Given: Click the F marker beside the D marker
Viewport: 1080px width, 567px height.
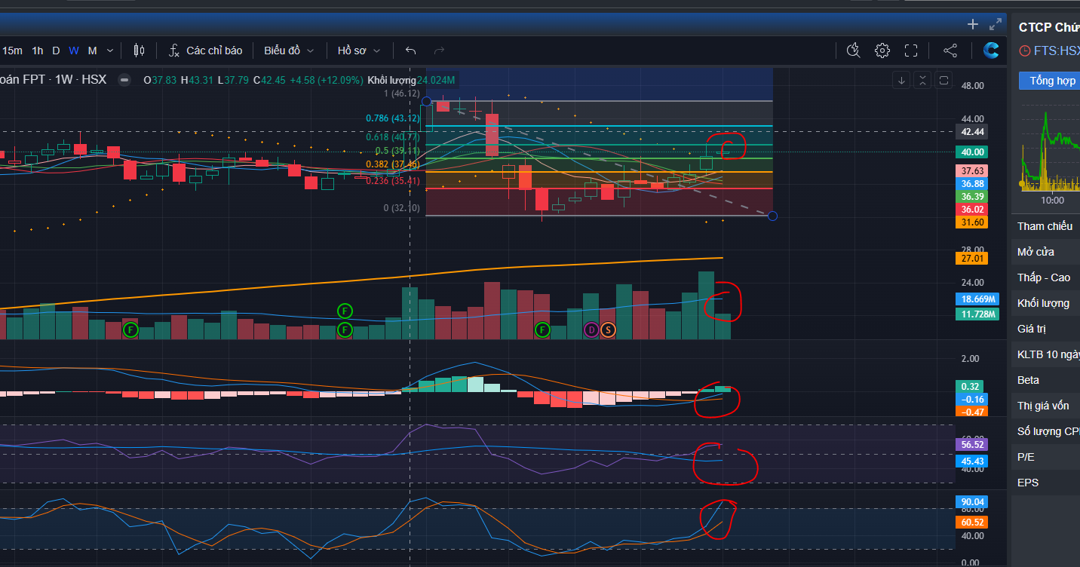Looking at the screenshot, I should tap(542, 329).
